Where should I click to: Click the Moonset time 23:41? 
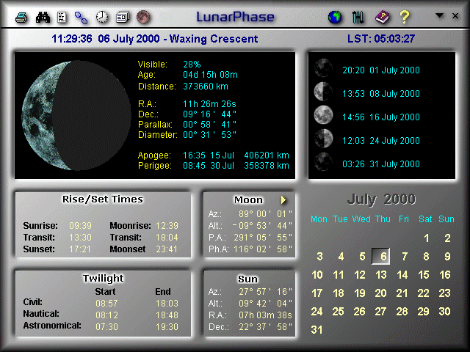(x=167, y=249)
